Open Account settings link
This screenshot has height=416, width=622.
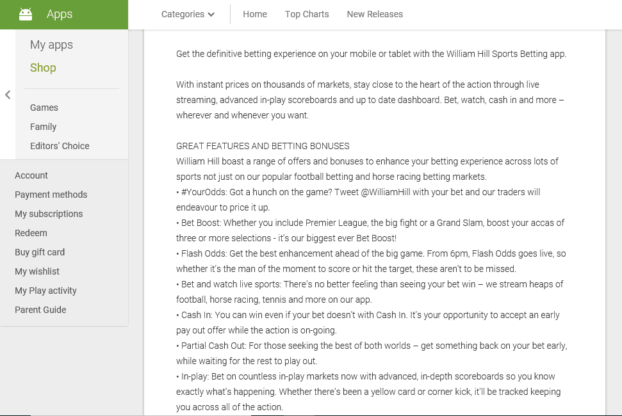(x=31, y=175)
